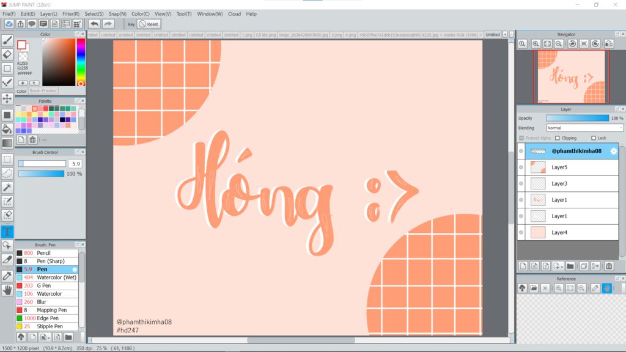
Task: Click the Redo arrow button
Action: pos(108,24)
